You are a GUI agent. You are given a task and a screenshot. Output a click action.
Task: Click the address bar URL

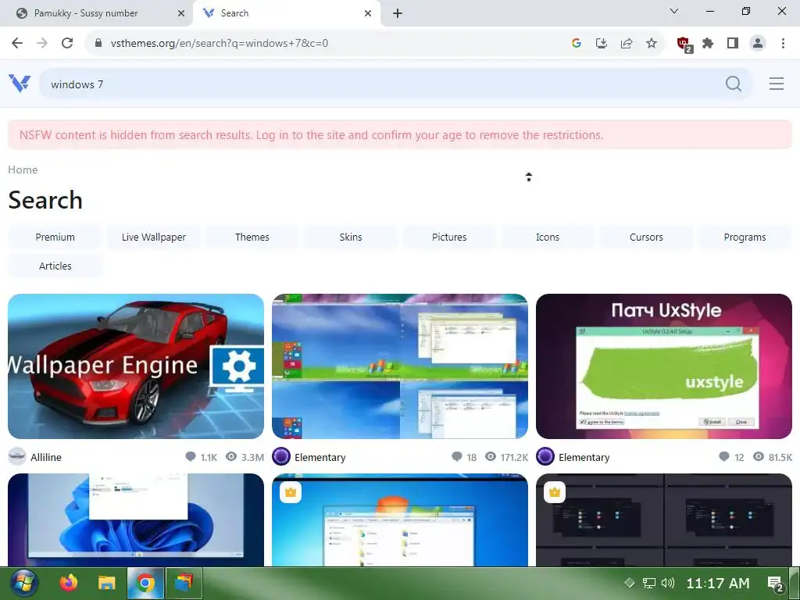[220, 43]
